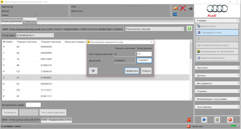Click the current hex value 41 in dialog

[x=125, y=54]
